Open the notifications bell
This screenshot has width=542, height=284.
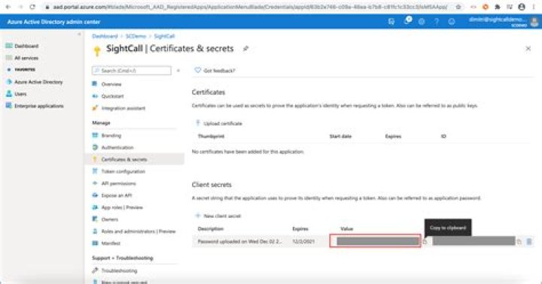(407, 21)
